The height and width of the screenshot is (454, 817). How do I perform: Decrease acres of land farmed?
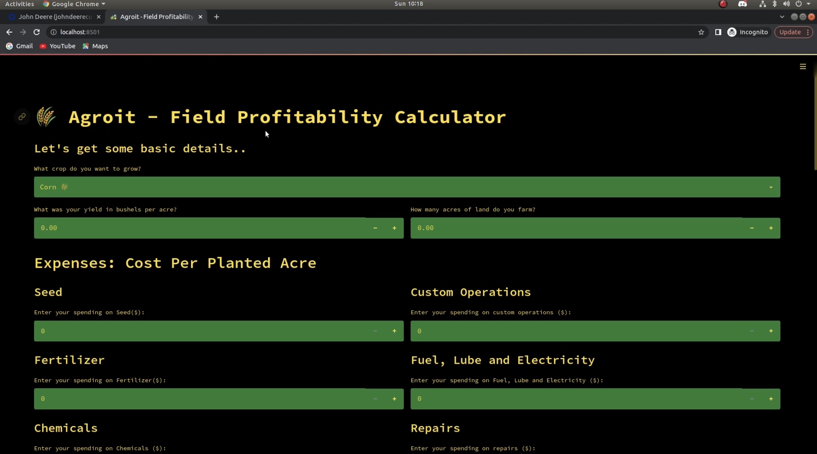tap(752, 228)
